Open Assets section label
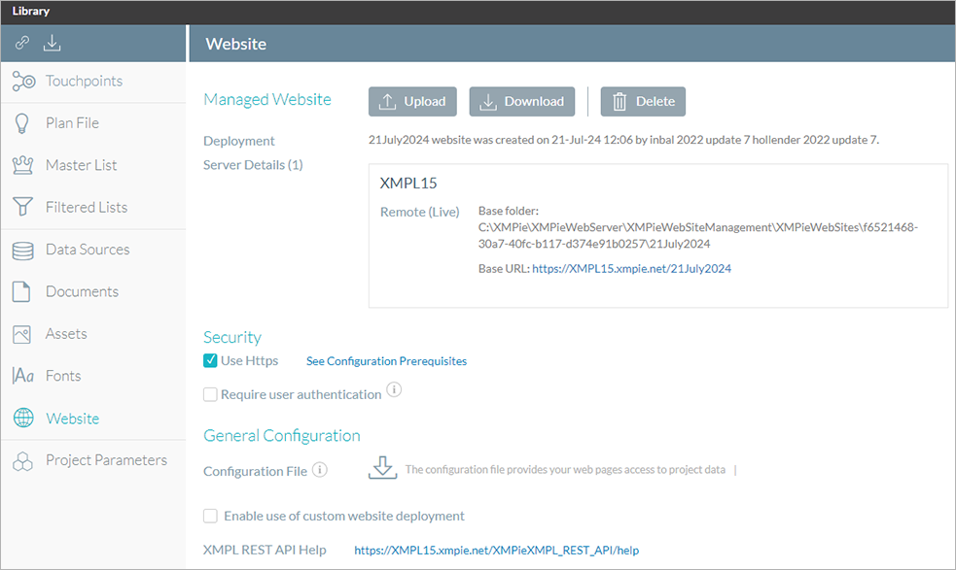 click(x=66, y=334)
